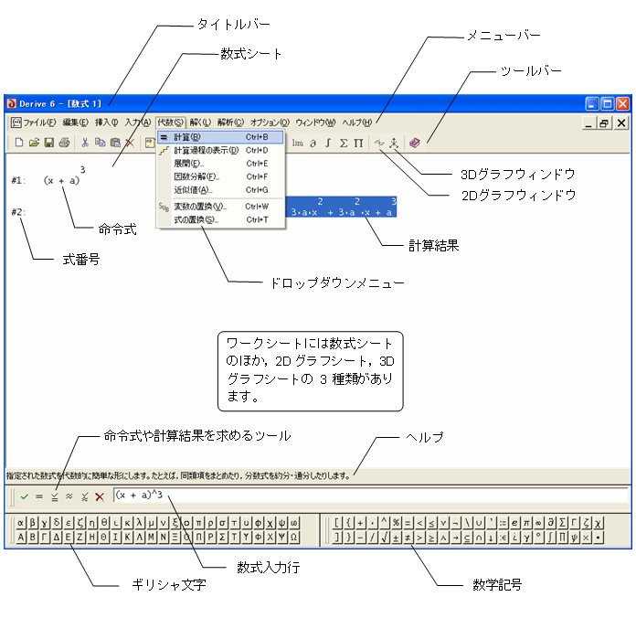The height and width of the screenshot is (618, 636).
Task: Click the enter-and-approximate icon beside red X
Action: tap(84, 496)
